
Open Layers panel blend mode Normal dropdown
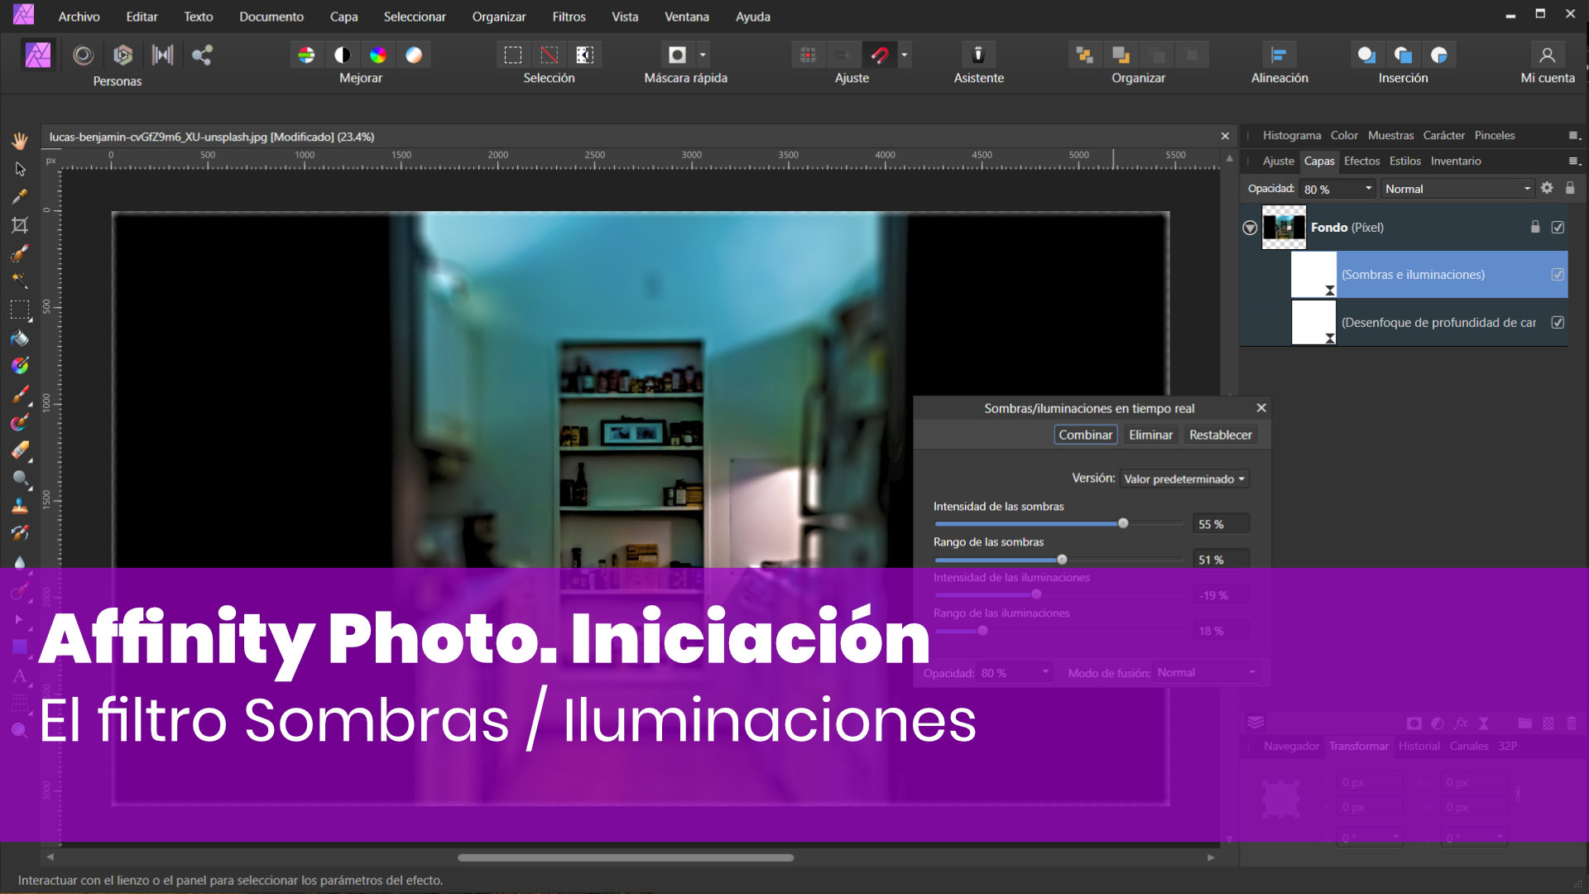click(1457, 189)
